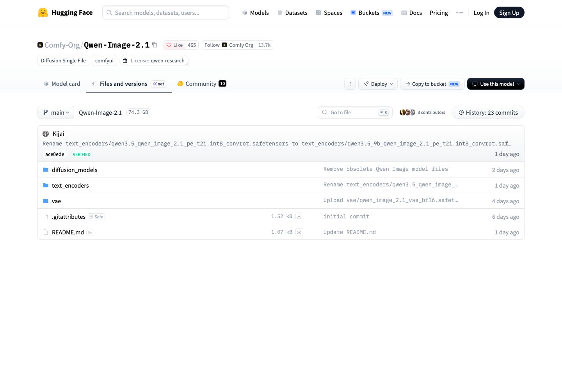Open the Comfy-Org organization link

62,45
